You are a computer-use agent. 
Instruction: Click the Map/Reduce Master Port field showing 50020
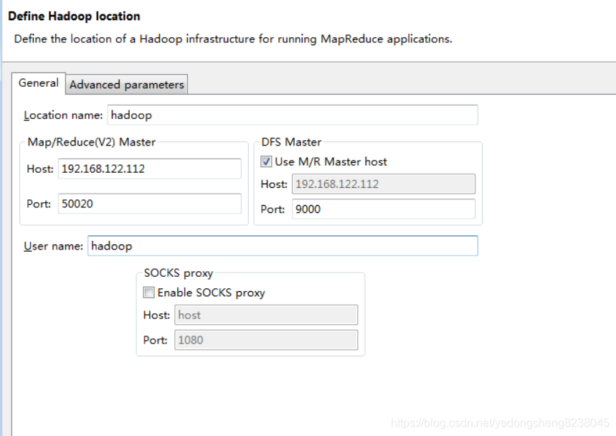[150, 204]
